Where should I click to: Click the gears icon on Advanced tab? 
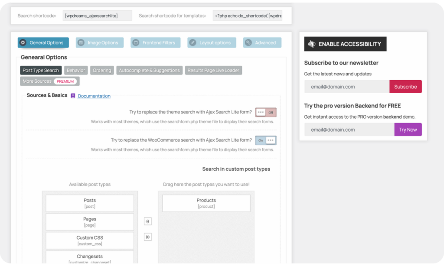(248, 42)
